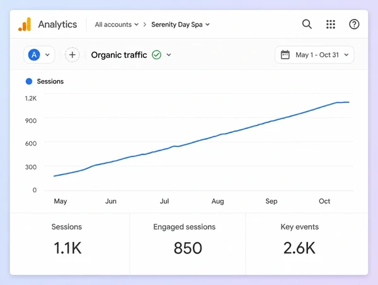Select the Key events 2.6K card
This screenshot has height=285, width=378.
coord(307,244)
